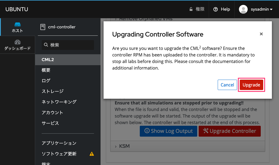
Task: Click the Help question mark icon
Action: 216,9
